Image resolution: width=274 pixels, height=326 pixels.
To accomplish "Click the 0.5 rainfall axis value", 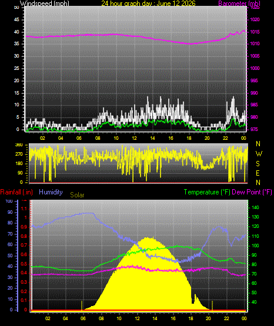I will 24,264.
